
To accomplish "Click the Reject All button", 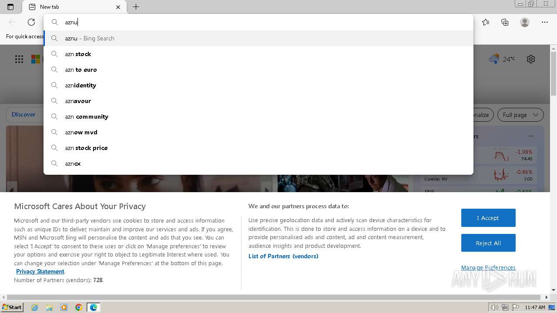I will [x=488, y=243].
